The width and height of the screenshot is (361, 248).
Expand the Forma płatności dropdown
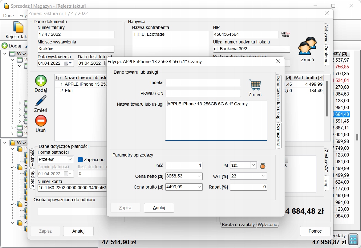[x=70, y=159]
